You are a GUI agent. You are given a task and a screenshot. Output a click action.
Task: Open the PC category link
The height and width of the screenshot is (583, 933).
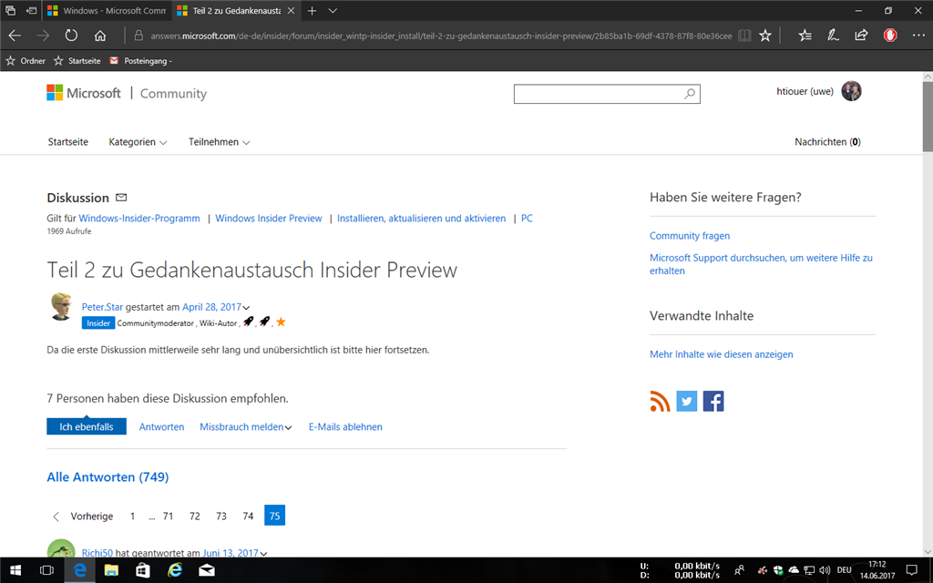[527, 219]
